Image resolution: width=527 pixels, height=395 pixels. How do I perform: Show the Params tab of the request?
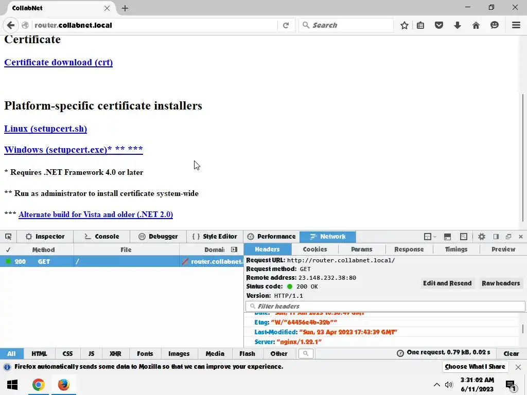click(362, 249)
